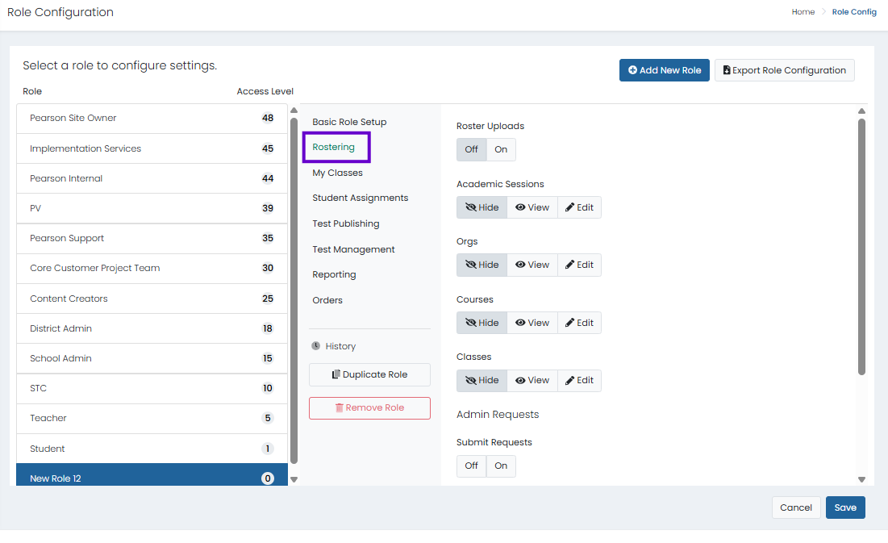Select the Student role

click(x=152, y=449)
